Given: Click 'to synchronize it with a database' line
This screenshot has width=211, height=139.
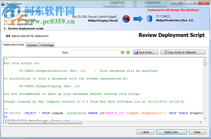Looking at the screenshot, I should point(66,78).
